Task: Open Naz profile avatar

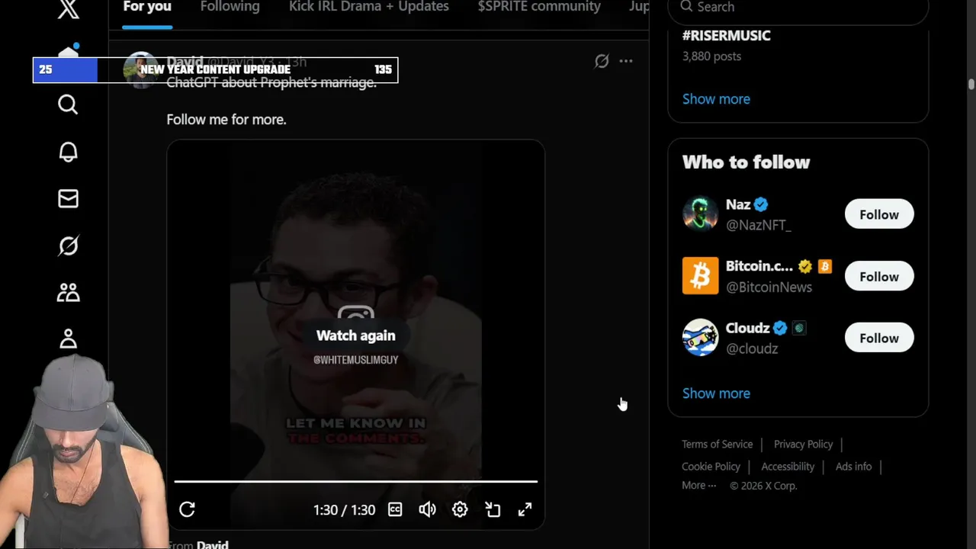Action: (700, 214)
